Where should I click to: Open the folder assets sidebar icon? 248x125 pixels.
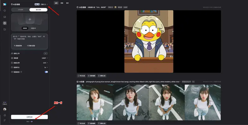pyautogui.click(x=5, y=29)
